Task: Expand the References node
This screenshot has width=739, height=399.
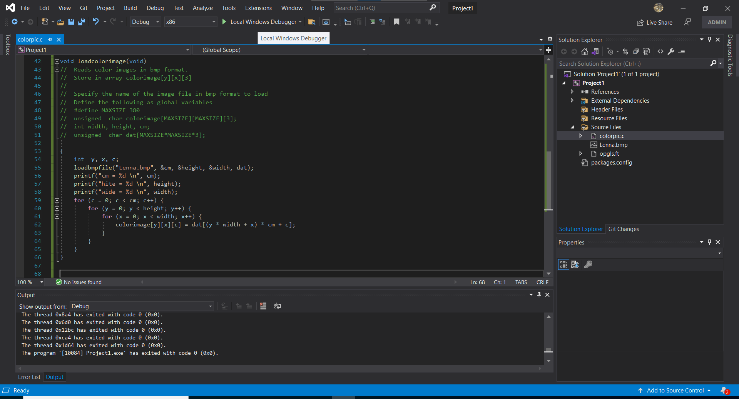Action: coord(572,91)
